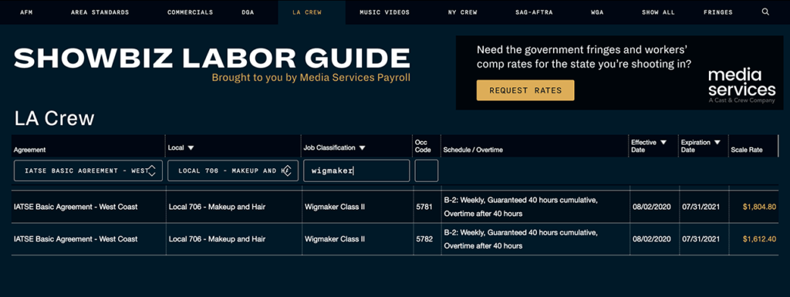
Task: Switch to the Commercials tab
Action: pyautogui.click(x=190, y=12)
